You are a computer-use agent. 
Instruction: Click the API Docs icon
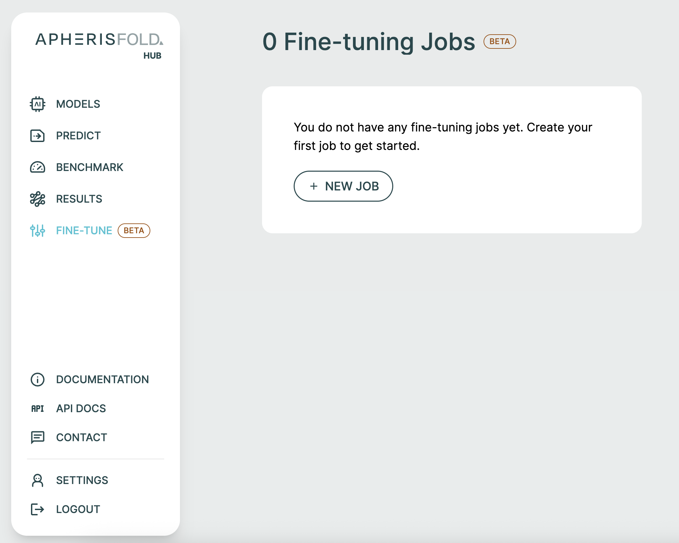point(38,409)
